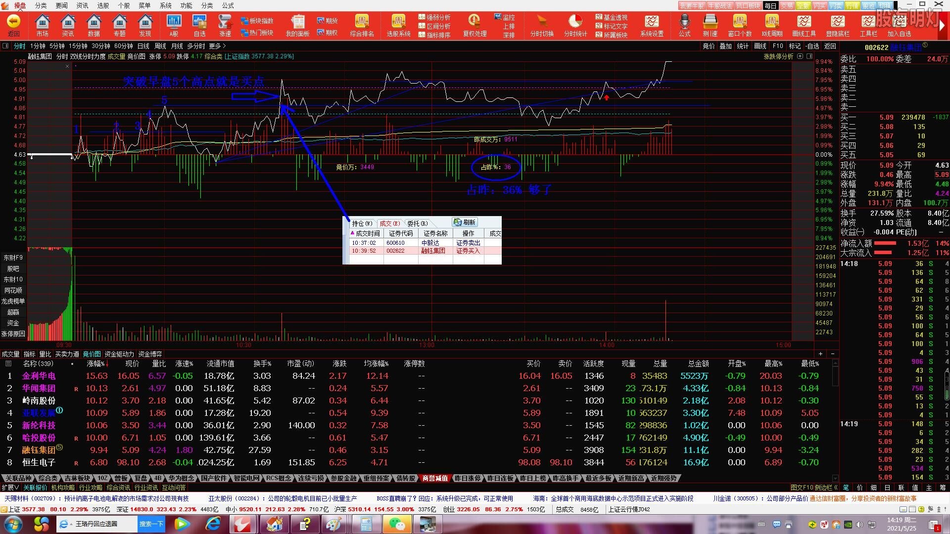Select the 商誉减值 sector tab
The width and height of the screenshot is (950, 534).
click(x=435, y=478)
